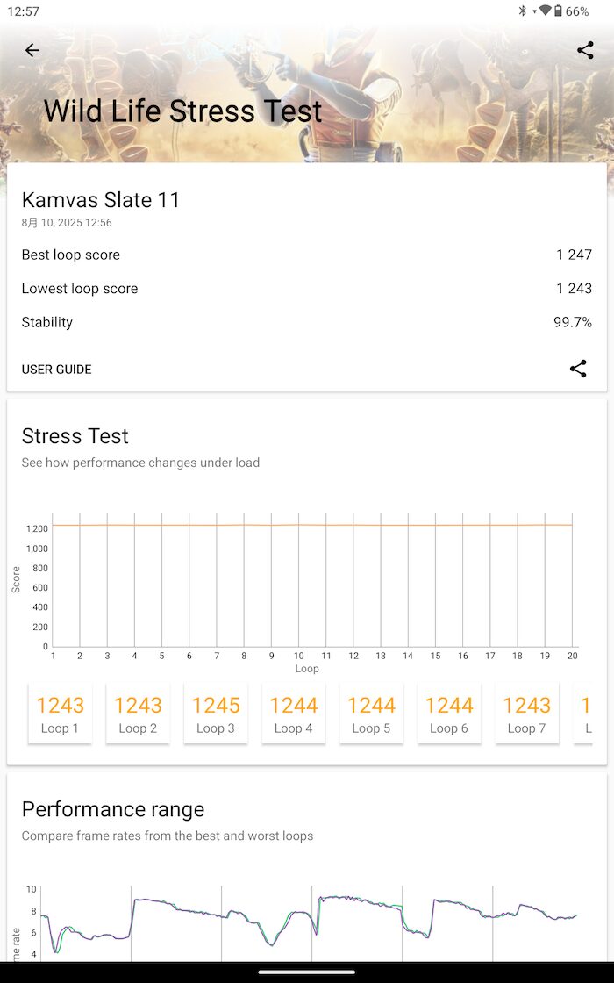Tap the battery status icon

(x=558, y=11)
